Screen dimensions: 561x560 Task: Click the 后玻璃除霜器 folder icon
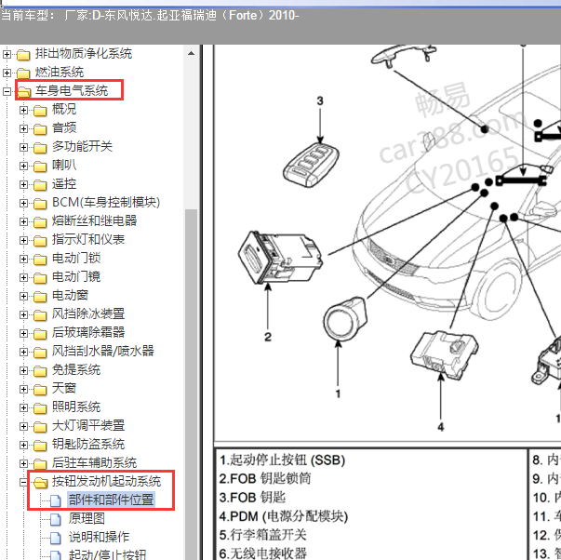[40, 334]
